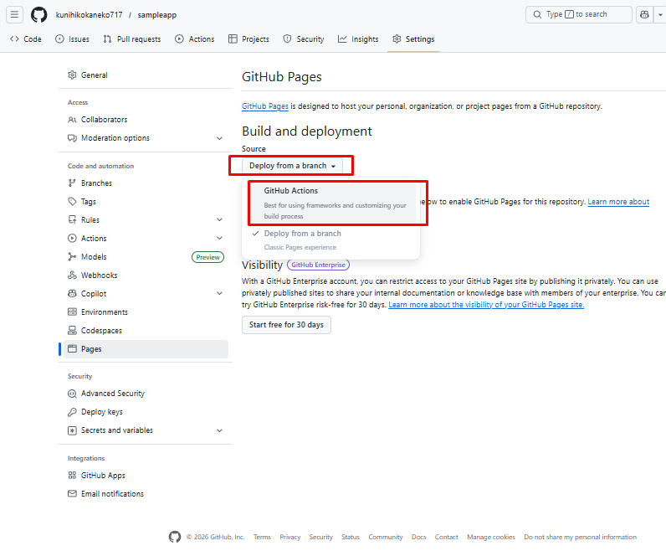This screenshot has width=666, height=551.
Task: Click the search box in header
Action: (579, 14)
